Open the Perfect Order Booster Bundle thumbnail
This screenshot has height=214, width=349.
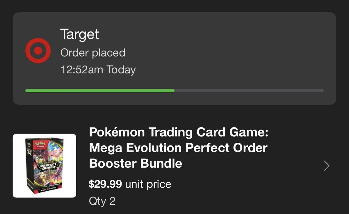tap(44, 166)
